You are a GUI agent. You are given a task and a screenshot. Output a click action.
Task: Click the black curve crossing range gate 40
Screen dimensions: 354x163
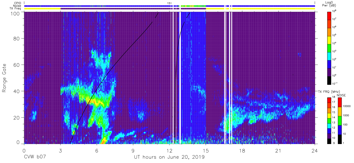click(x=96, y=91)
